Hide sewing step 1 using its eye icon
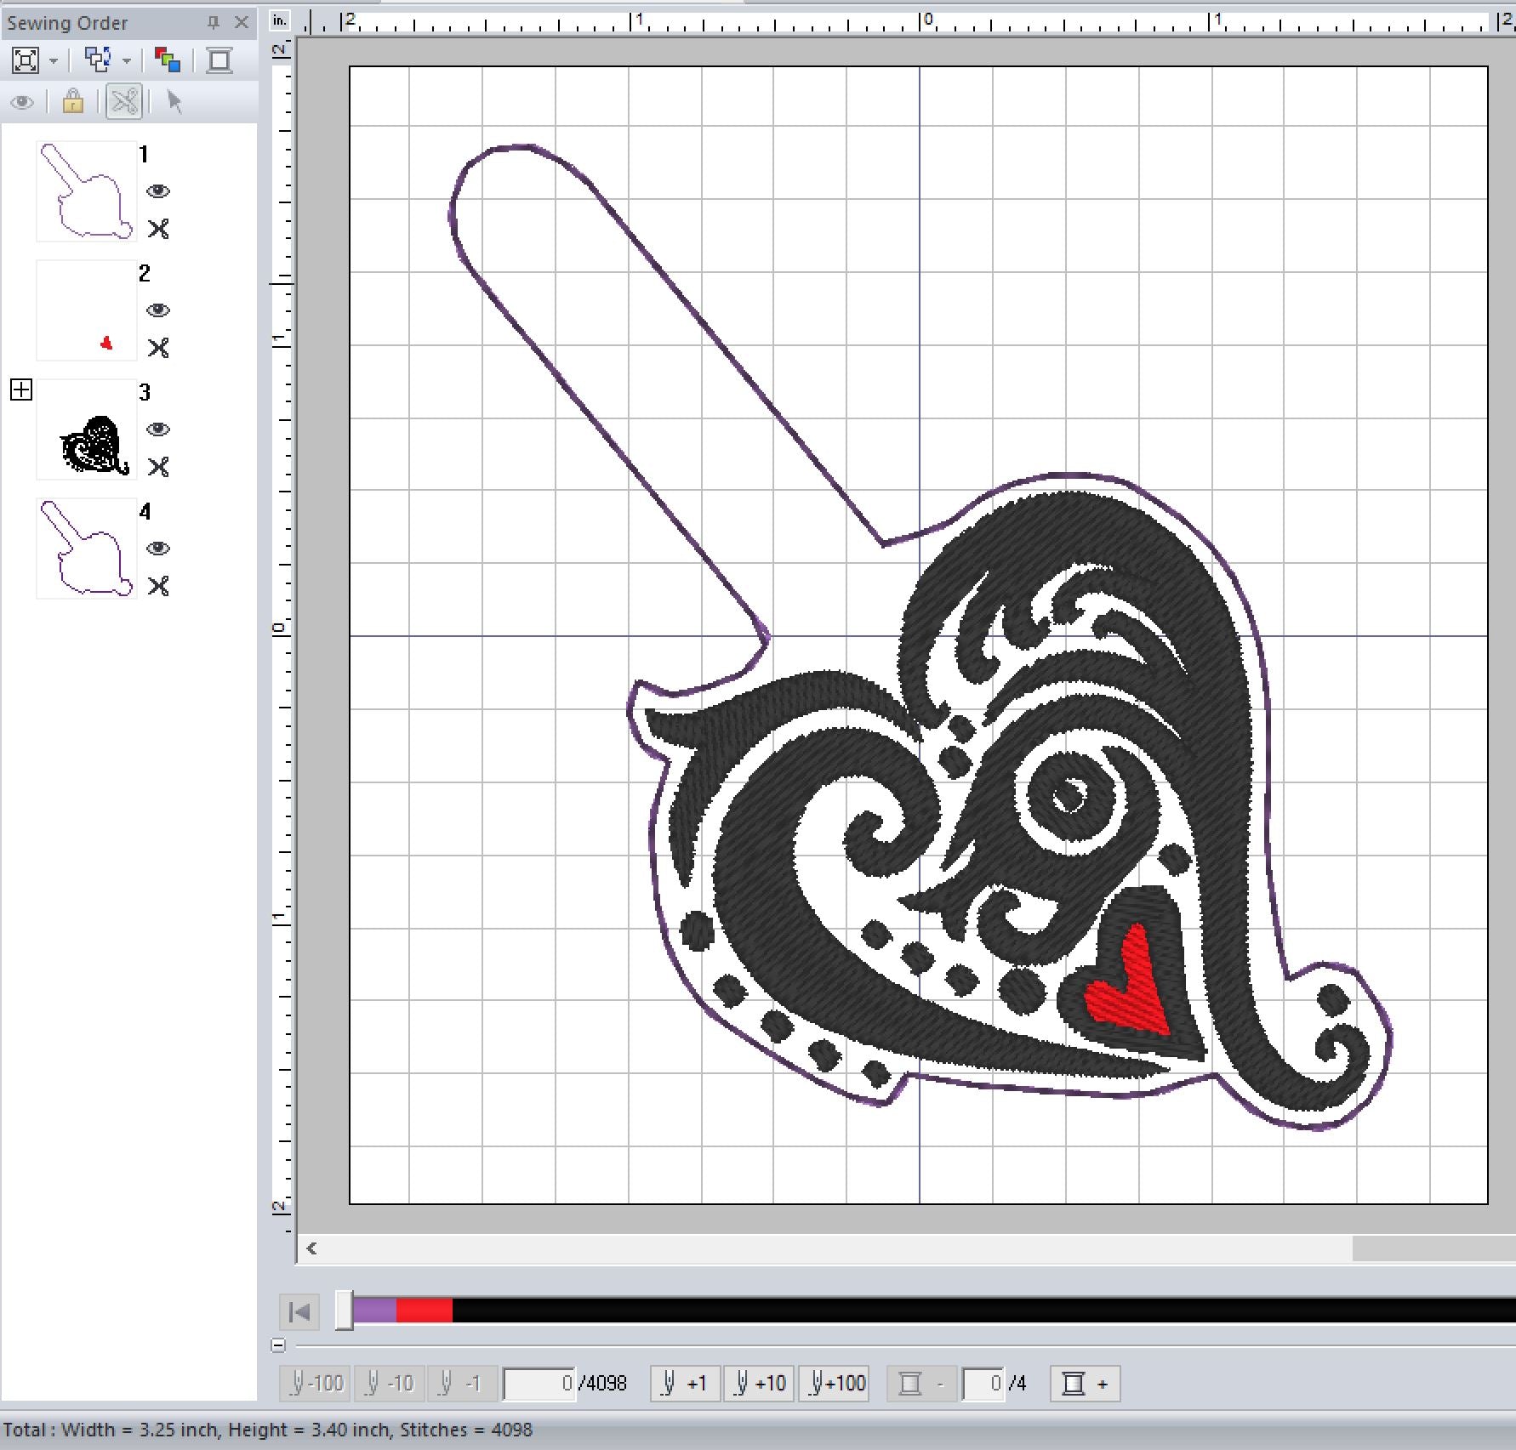The image size is (1516, 1450). 158,191
